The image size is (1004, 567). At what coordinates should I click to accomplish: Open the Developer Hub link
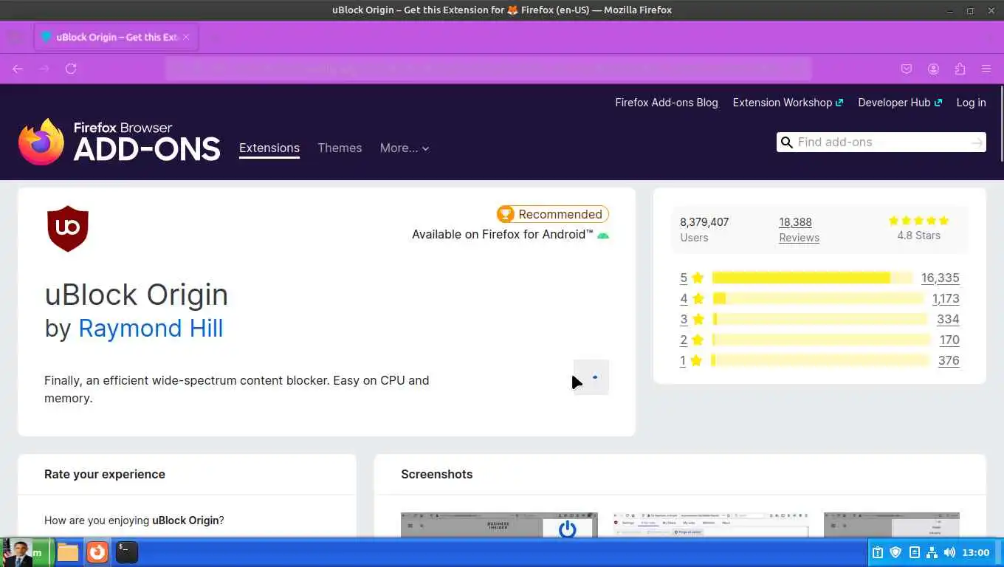(900, 103)
